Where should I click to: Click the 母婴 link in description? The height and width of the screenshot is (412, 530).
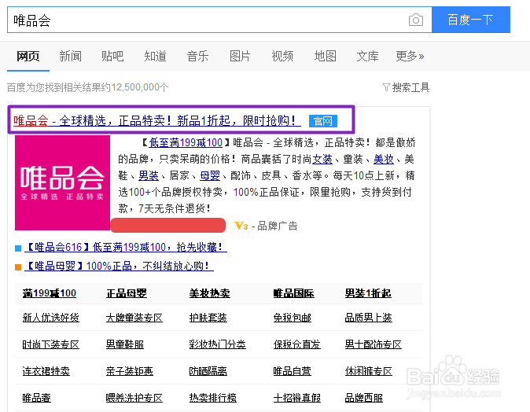(x=210, y=175)
